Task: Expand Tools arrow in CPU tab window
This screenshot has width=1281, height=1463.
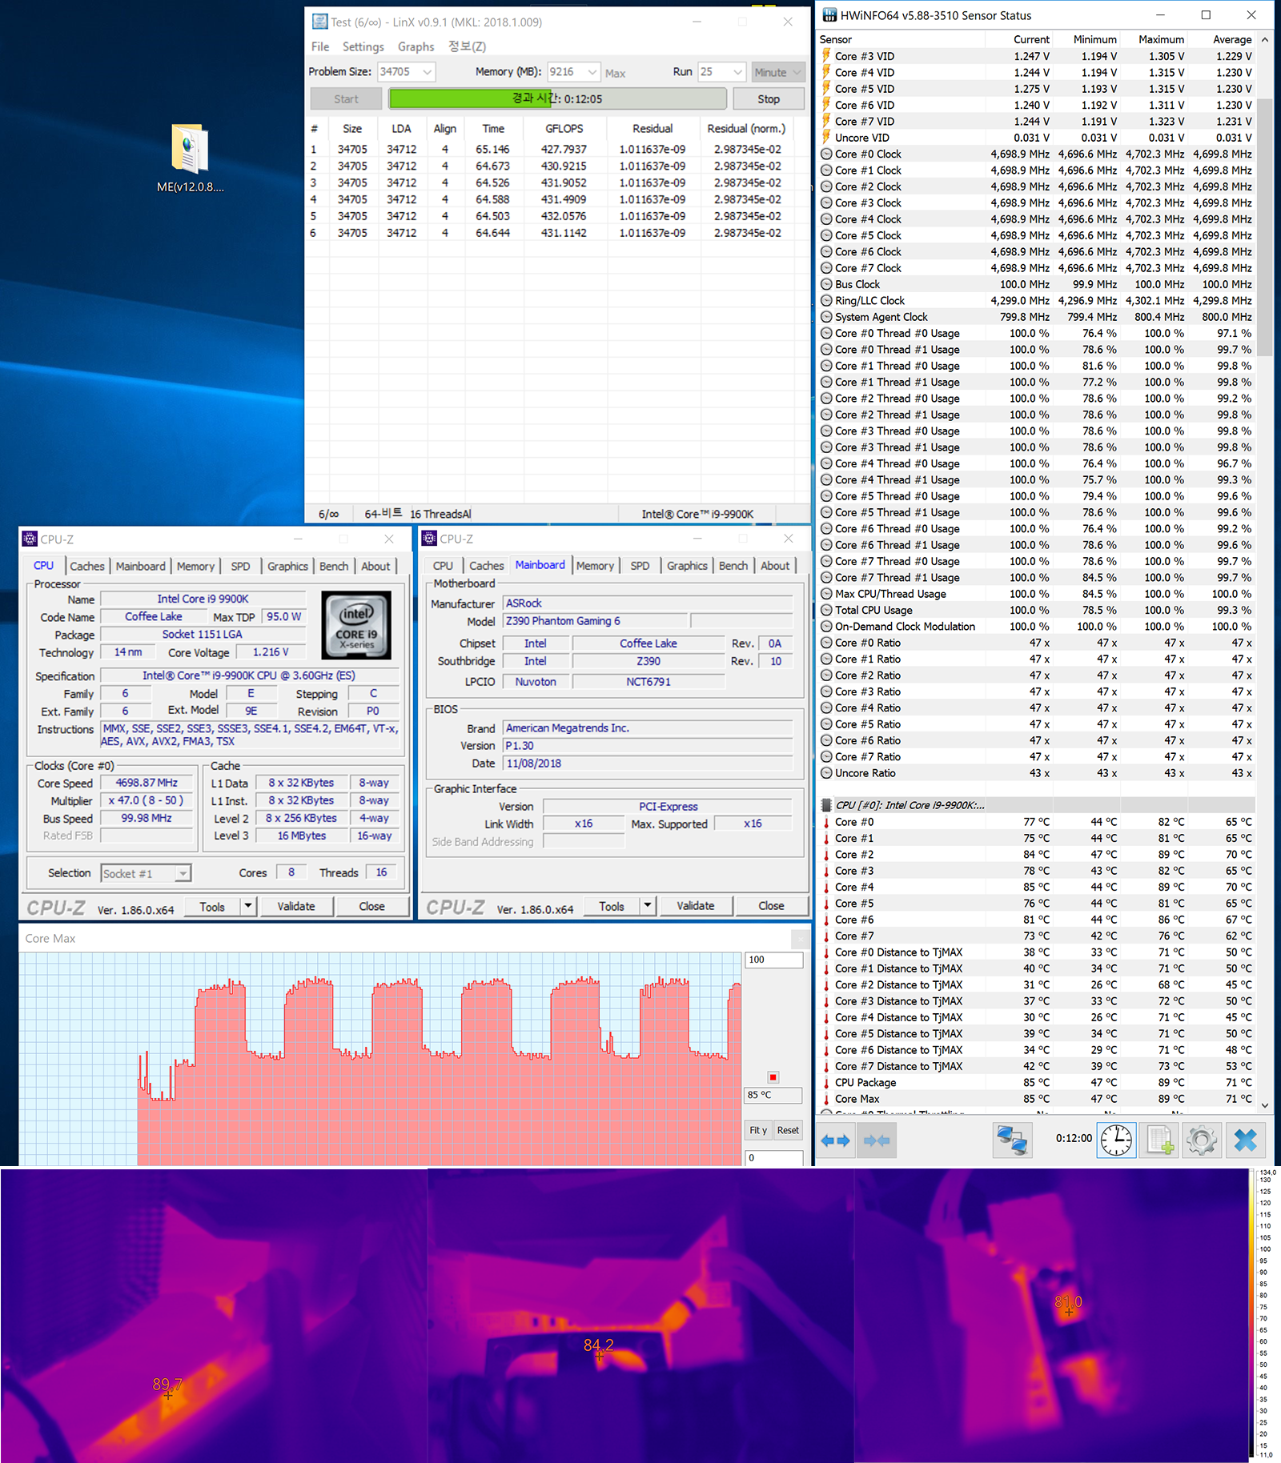Action: 248,906
